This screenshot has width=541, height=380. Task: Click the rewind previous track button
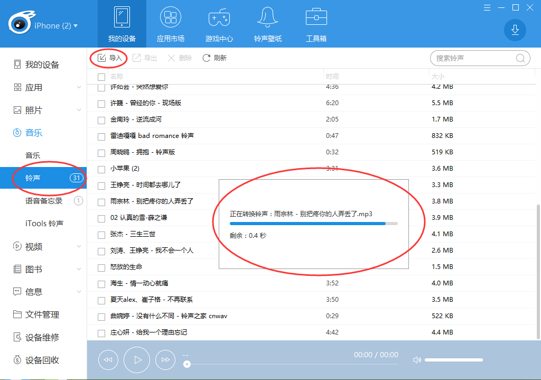click(108, 360)
